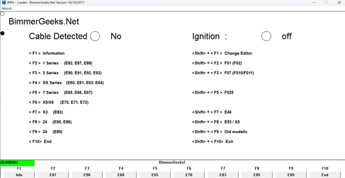Image resolution: width=345 pixels, height=178 pixels.
Task: Click '< F10> End' entry in list
Action: 40,142
